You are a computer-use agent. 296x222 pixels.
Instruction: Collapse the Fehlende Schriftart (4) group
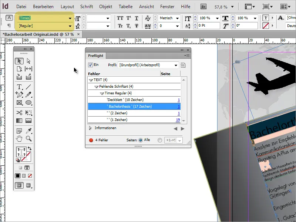pos(96,87)
